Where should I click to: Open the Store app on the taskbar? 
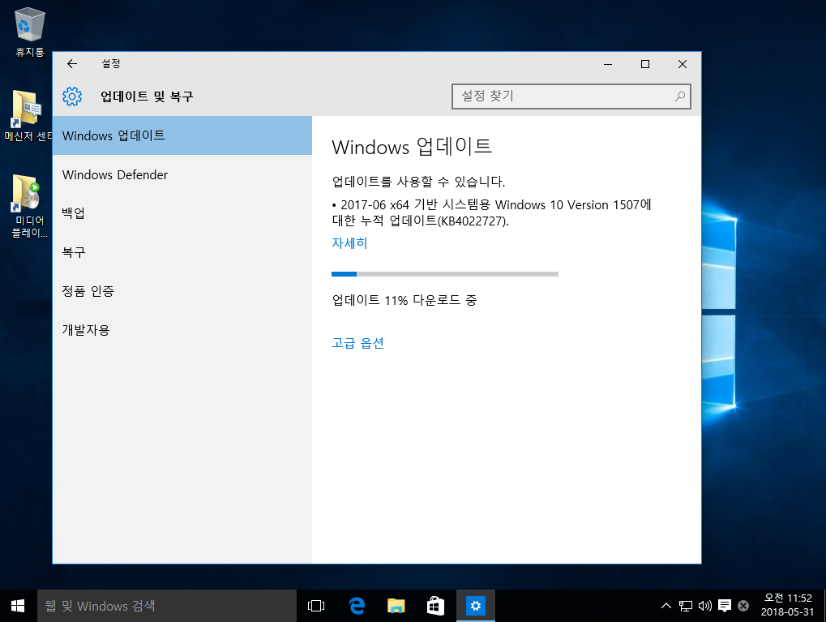click(435, 606)
